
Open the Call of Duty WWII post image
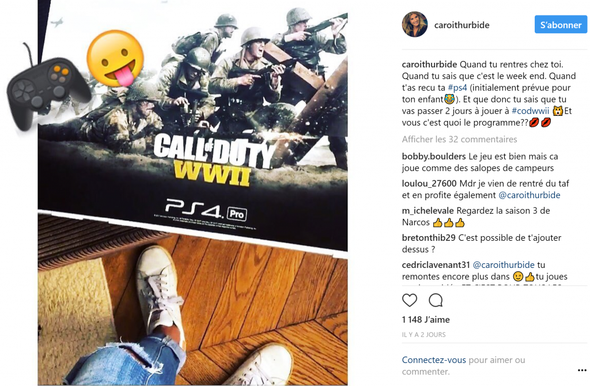click(x=192, y=192)
